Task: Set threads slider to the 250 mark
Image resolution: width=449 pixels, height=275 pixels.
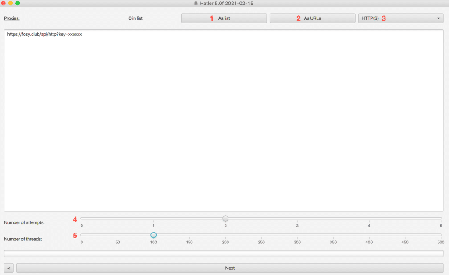Action: pyautogui.click(x=261, y=235)
